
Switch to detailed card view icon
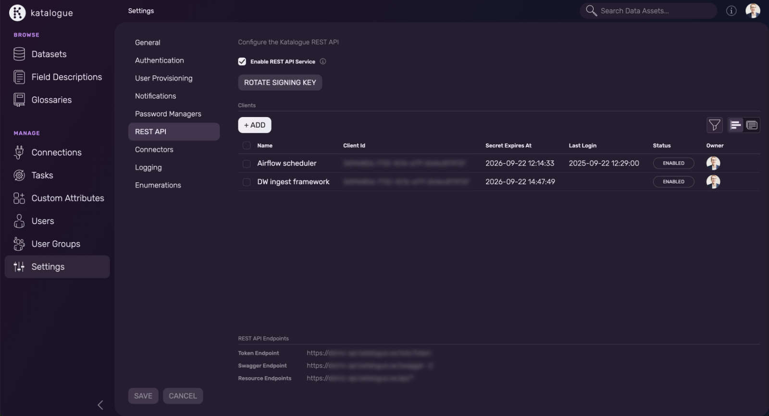click(752, 125)
